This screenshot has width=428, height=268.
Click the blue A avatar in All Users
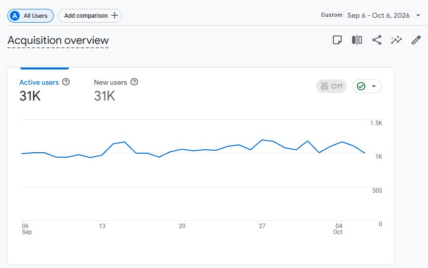point(15,16)
